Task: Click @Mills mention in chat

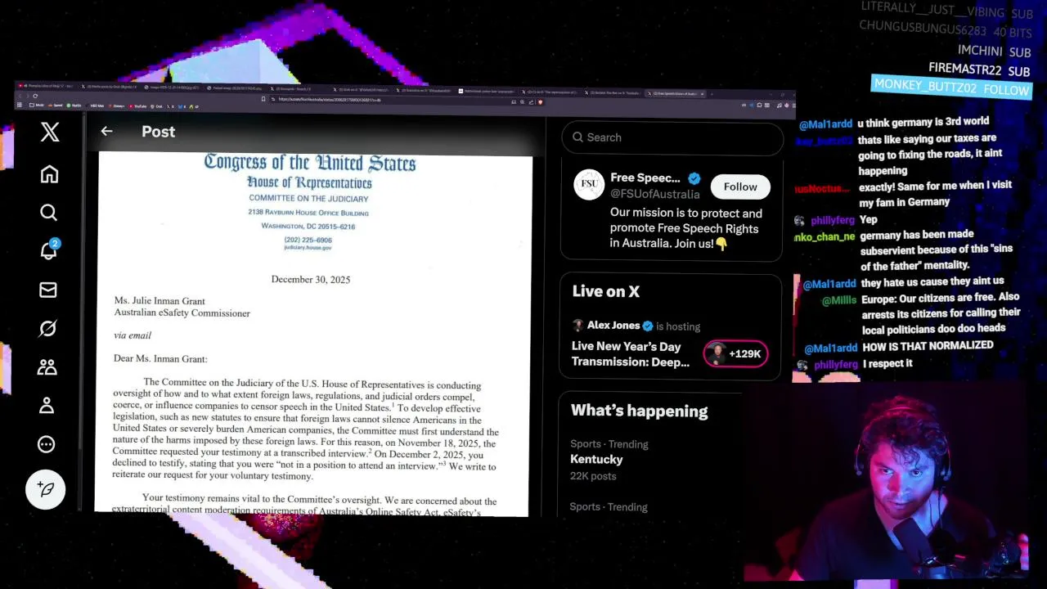Action: pyautogui.click(x=838, y=301)
